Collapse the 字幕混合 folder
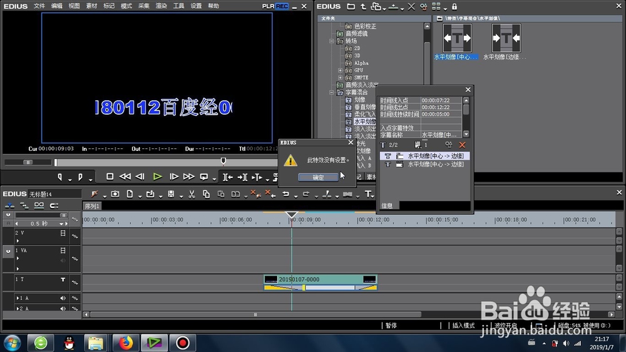The image size is (626, 352). click(x=331, y=92)
